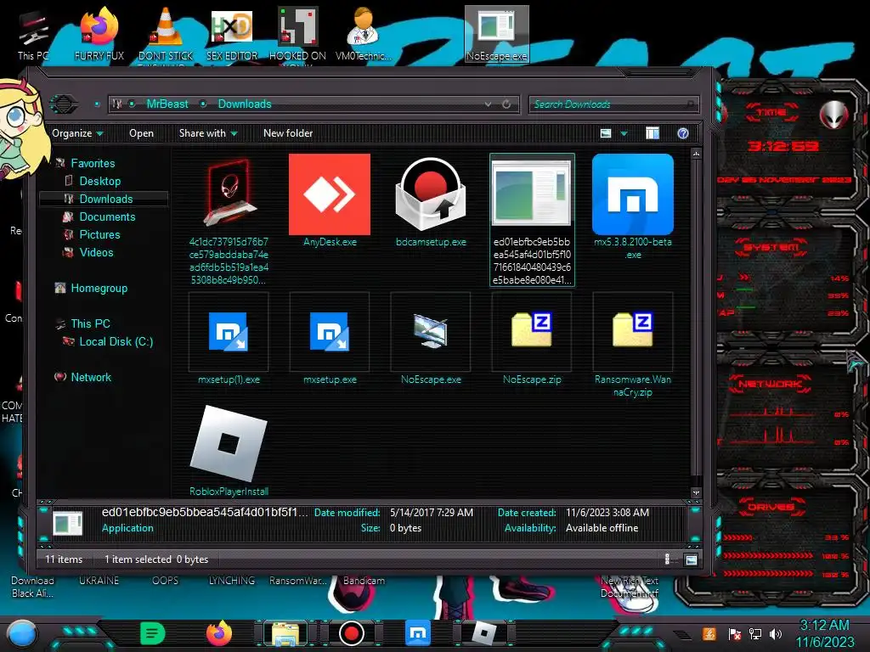The image size is (870, 652).
Task: Click the file list scrollbar down arrow
Action: tap(696, 492)
